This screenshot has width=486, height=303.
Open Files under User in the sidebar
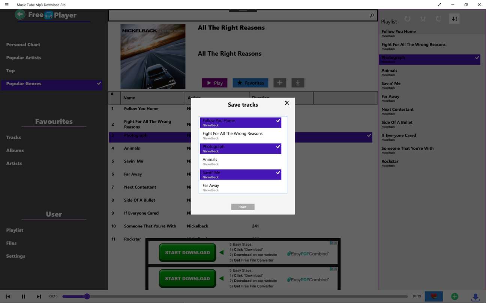pyautogui.click(x=11, y=243)
